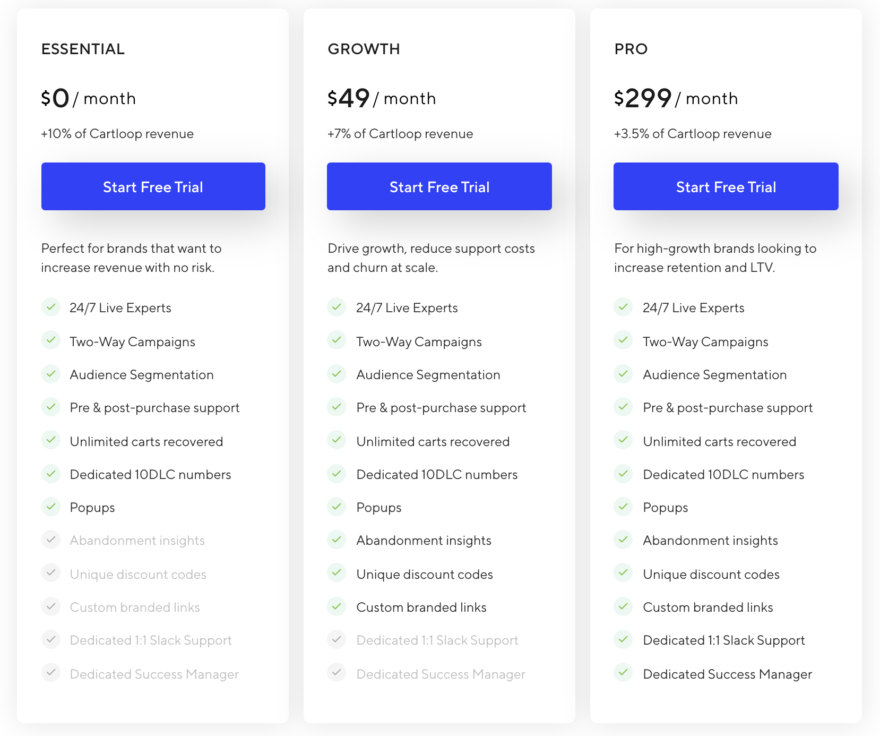Click the greyed Custom branded links checkmark in Essential

51,606
